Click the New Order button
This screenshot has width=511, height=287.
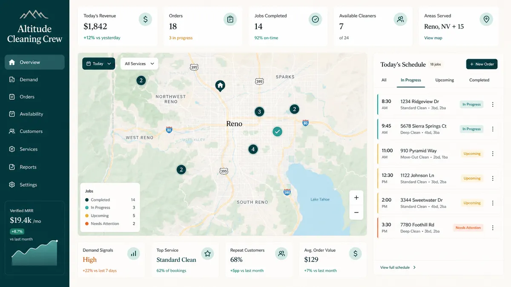point(482,64)
